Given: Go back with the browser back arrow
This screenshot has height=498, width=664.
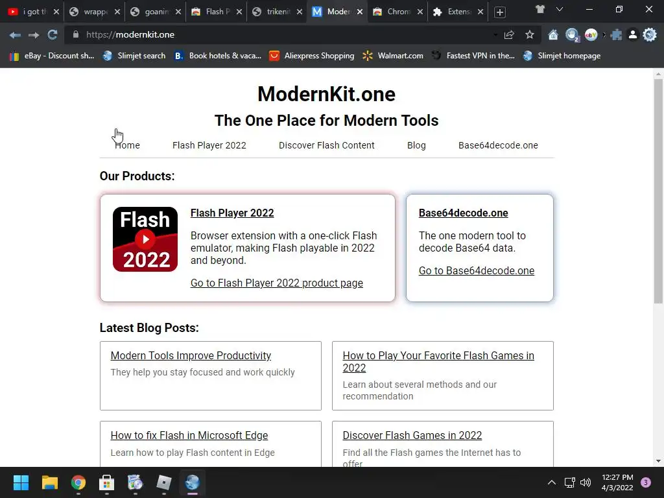Looking at the screenshot, I should click(x=15, y=35).
